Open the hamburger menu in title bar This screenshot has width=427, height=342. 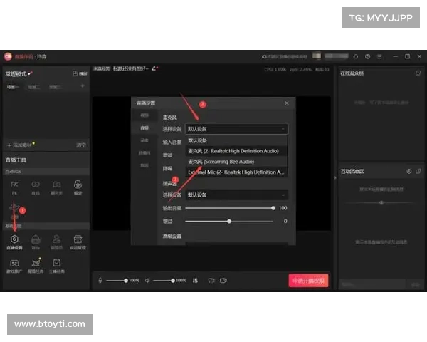[379, 56]
